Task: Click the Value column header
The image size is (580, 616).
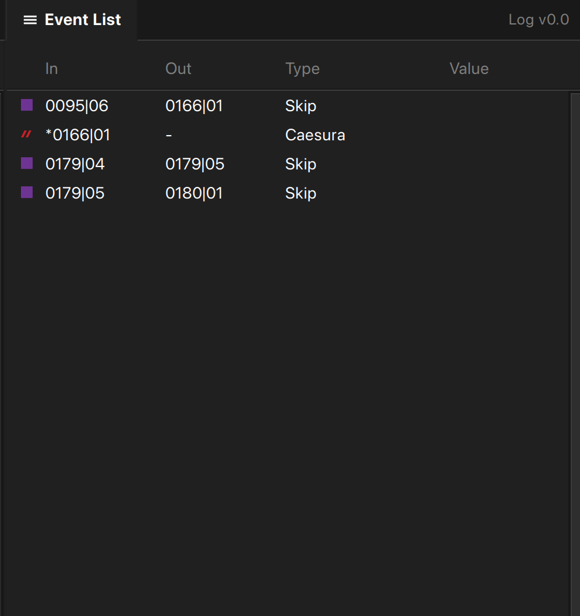Action: (x=469, y=69)
